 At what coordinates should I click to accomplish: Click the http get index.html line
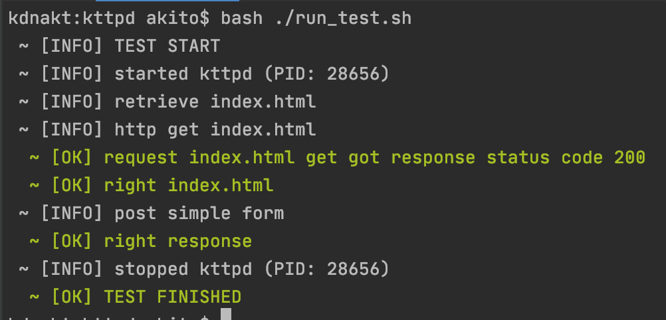pos(167,129)
